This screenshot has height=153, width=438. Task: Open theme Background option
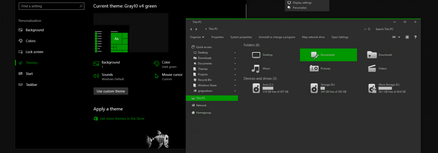(x=107, y=64)
